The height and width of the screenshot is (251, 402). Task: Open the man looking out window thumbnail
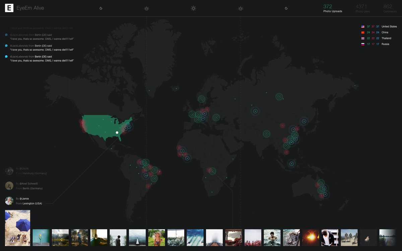(99, 238)
